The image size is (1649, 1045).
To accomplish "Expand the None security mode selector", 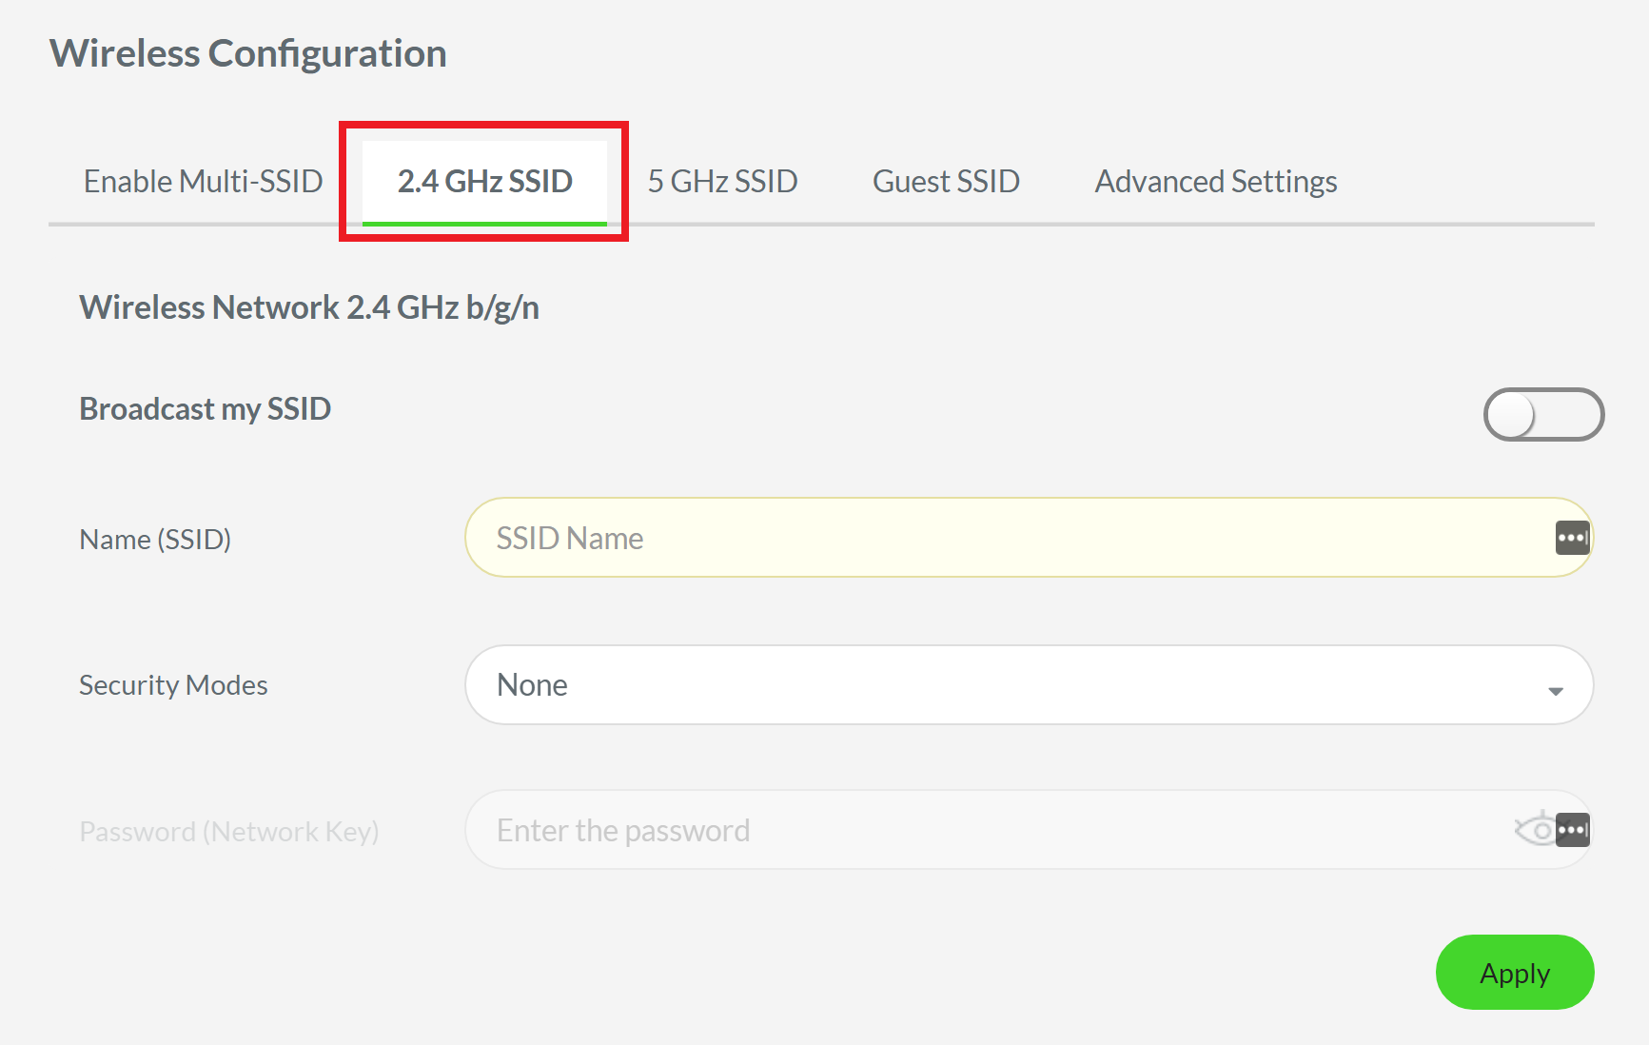I will [1028, 685].
